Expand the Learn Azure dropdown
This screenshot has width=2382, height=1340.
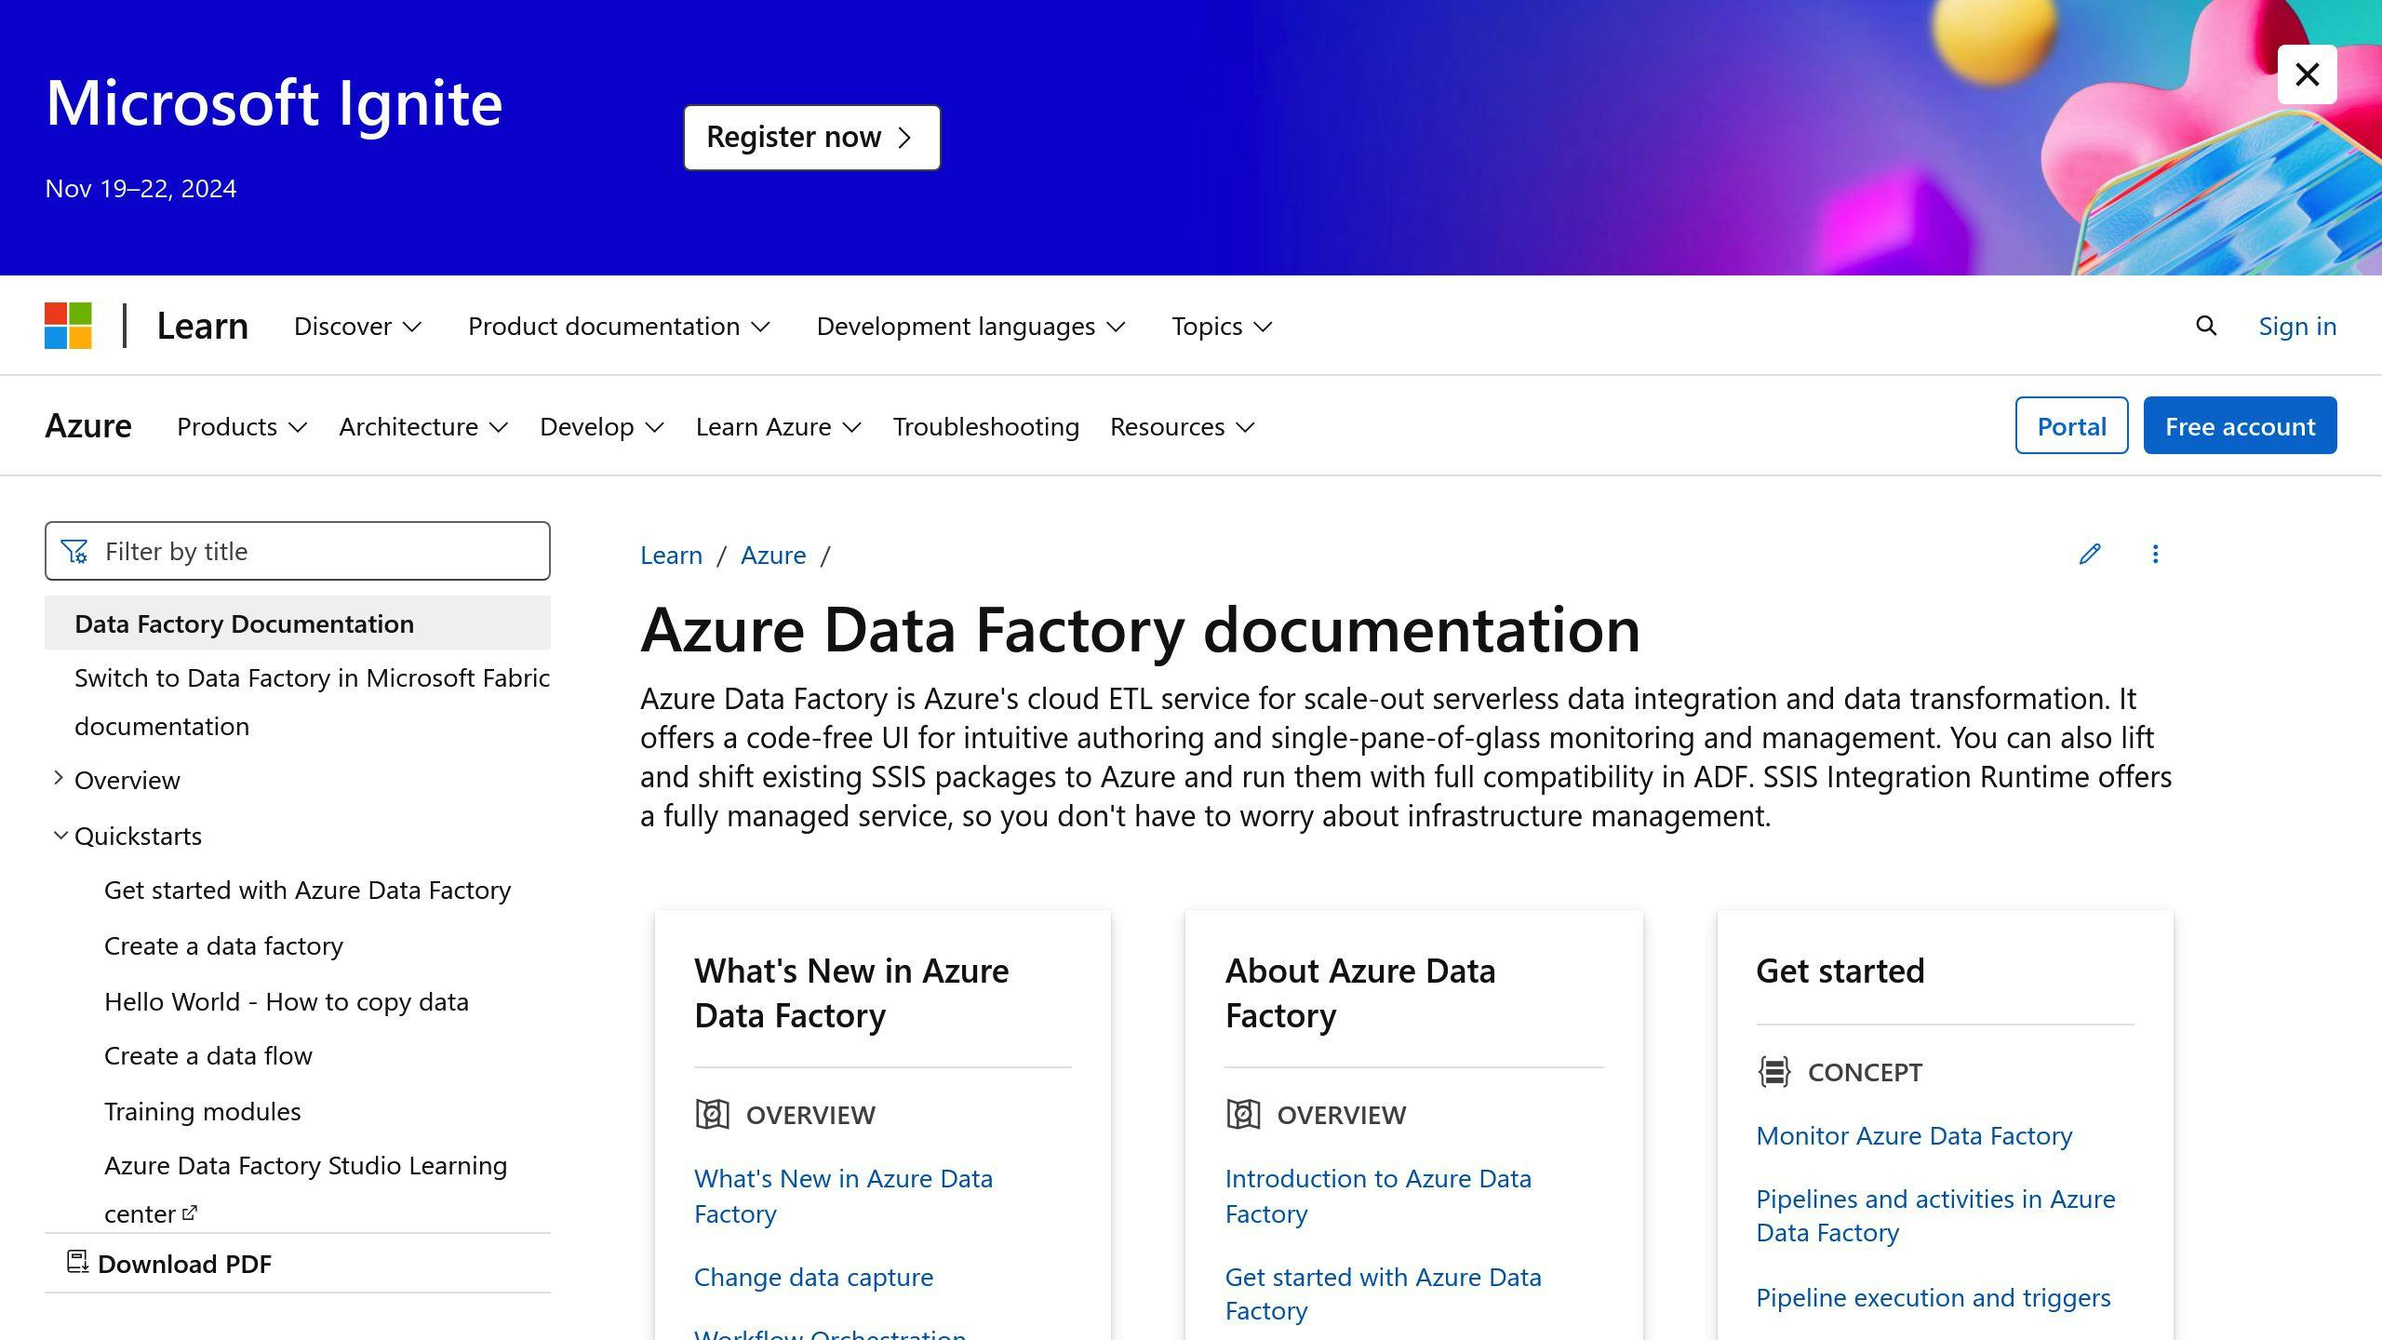tap(779, 426)
